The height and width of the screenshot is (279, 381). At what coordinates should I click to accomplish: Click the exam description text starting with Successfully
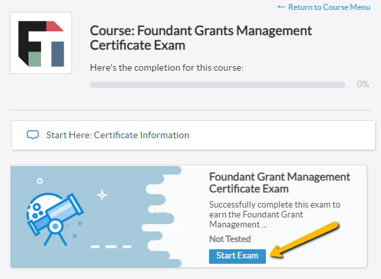(275, 215)
